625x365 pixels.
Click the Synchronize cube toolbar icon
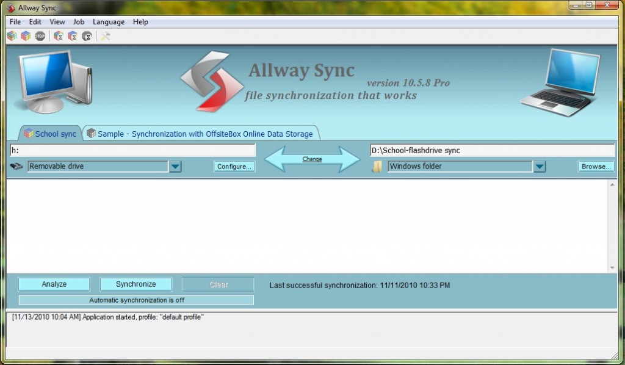coord(26,36)
